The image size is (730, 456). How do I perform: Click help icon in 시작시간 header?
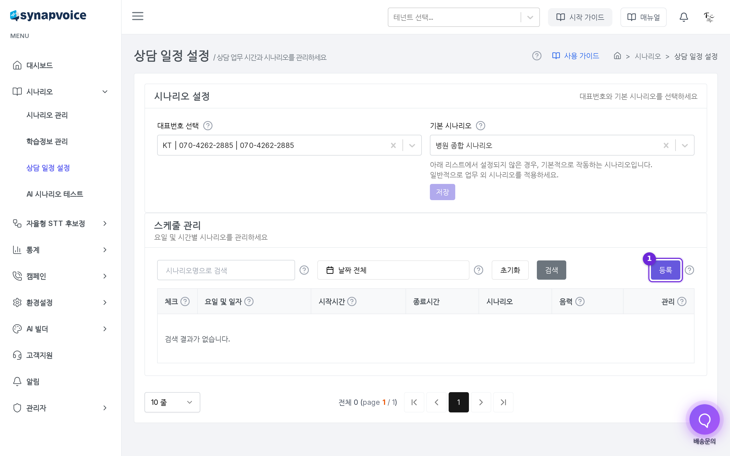pos(352,301)
